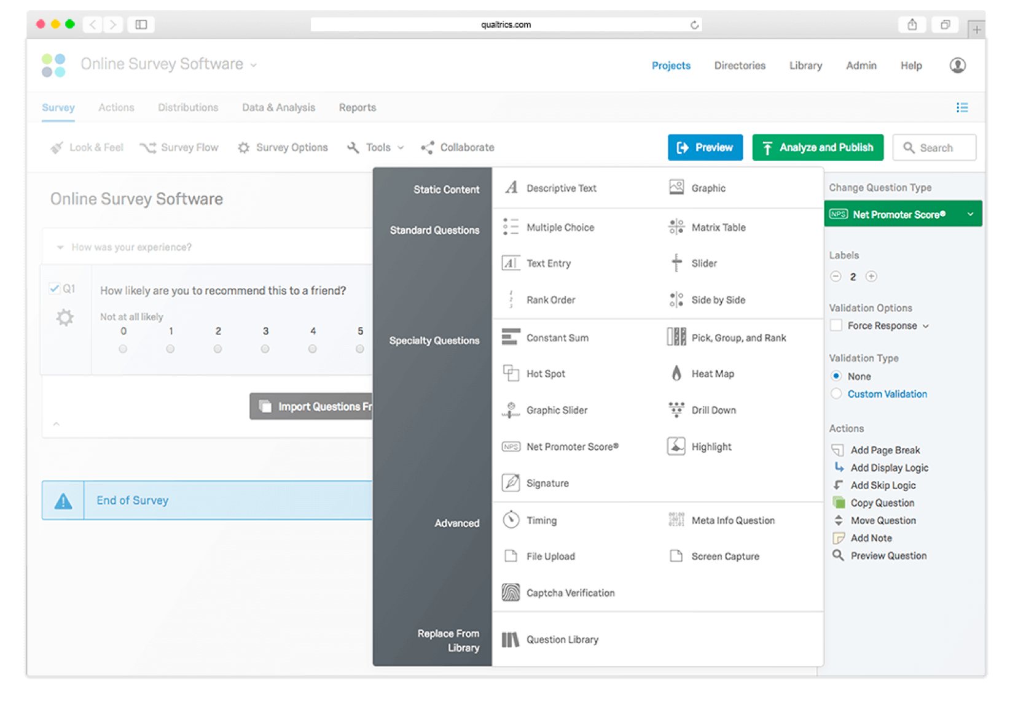Open the Net Promoter Score type dropdown
The width and height of the screenshot is (1010, 702).
pos(902,214)
